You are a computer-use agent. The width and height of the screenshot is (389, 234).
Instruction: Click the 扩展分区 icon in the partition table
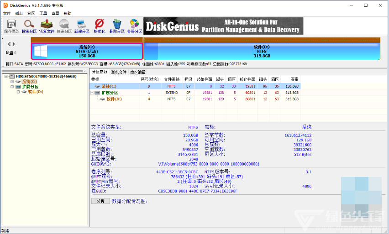[97, 93]
